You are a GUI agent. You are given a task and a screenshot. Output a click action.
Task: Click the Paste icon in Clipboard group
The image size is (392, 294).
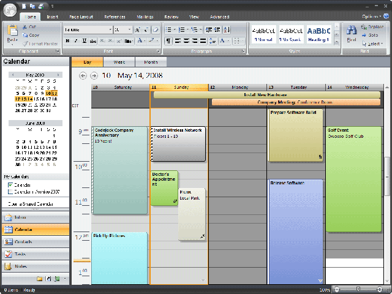pos(12,31)
